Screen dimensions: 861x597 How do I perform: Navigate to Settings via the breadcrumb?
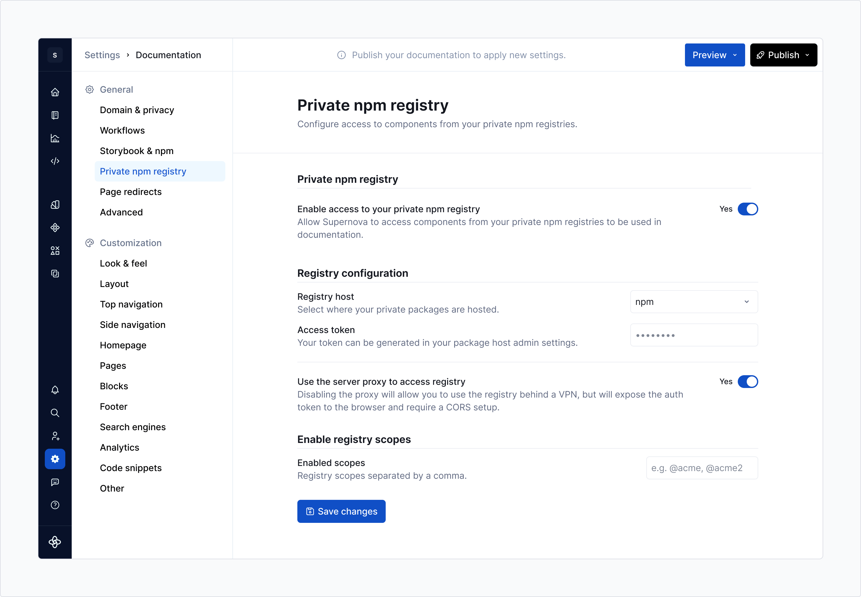point(102,55)
